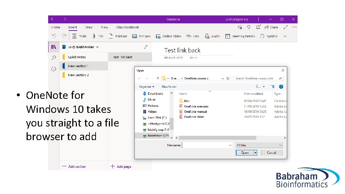Refresh the folder in Open dialog
Screen dimensions: 345x194
tap(228, 78)
